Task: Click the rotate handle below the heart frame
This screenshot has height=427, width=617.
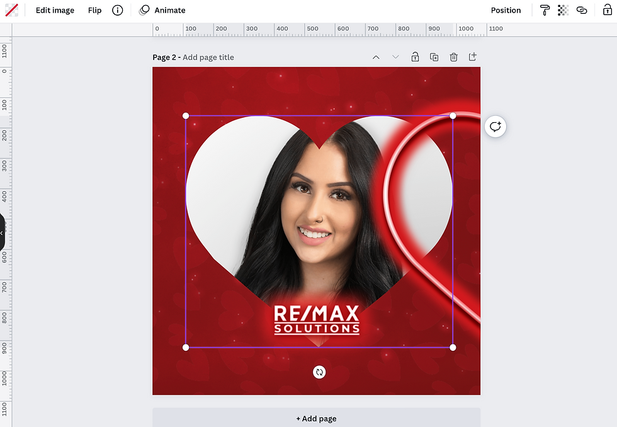Action: tap(319, 372)
